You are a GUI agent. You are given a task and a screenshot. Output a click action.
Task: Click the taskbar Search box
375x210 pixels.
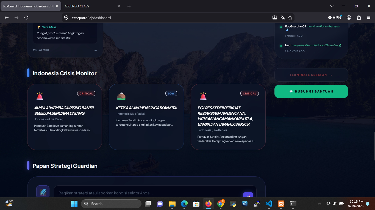coord(111,204)
